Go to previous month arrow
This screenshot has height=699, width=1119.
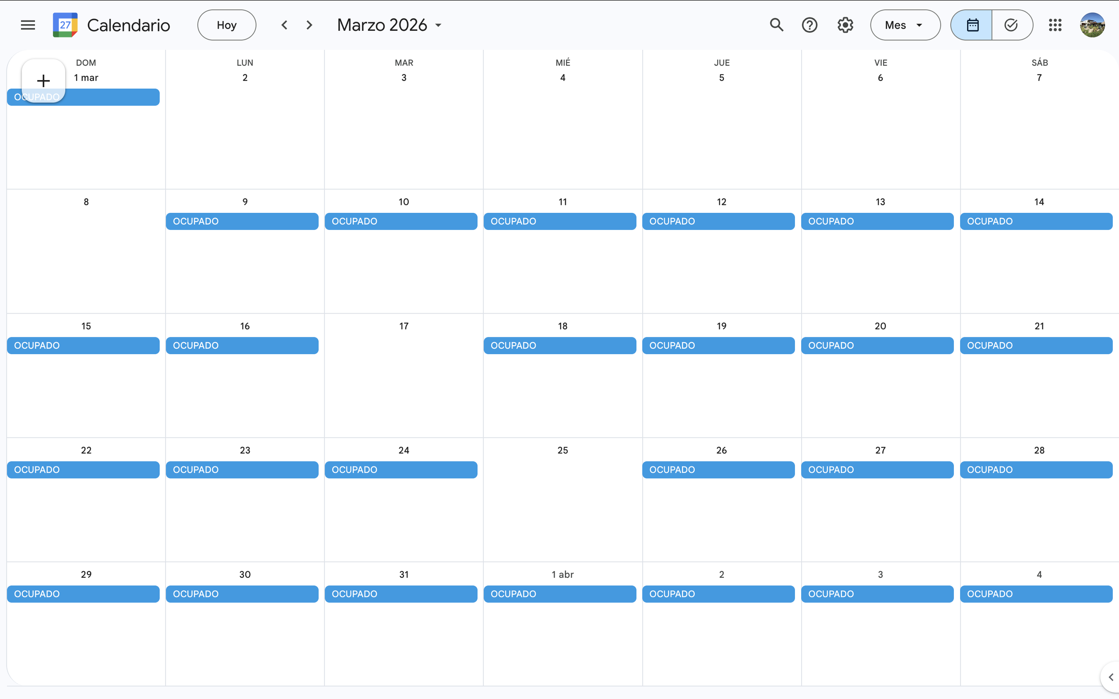(285, 25)
